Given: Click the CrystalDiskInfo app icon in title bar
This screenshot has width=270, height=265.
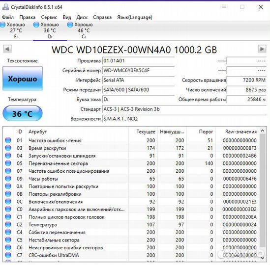Looking at the screenshot, I should pyautogui.click(x=6, y=7).
